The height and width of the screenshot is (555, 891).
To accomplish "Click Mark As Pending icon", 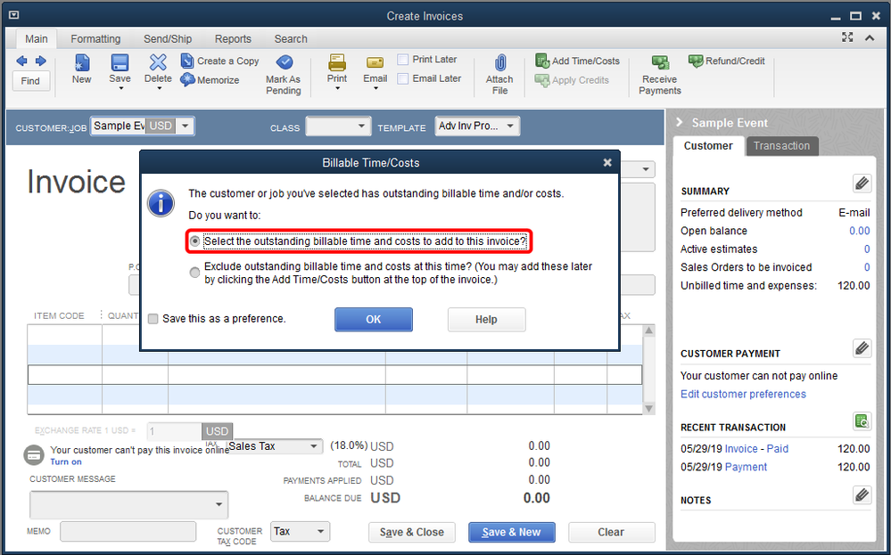I will pyautogui.click(x=285, y=61).
